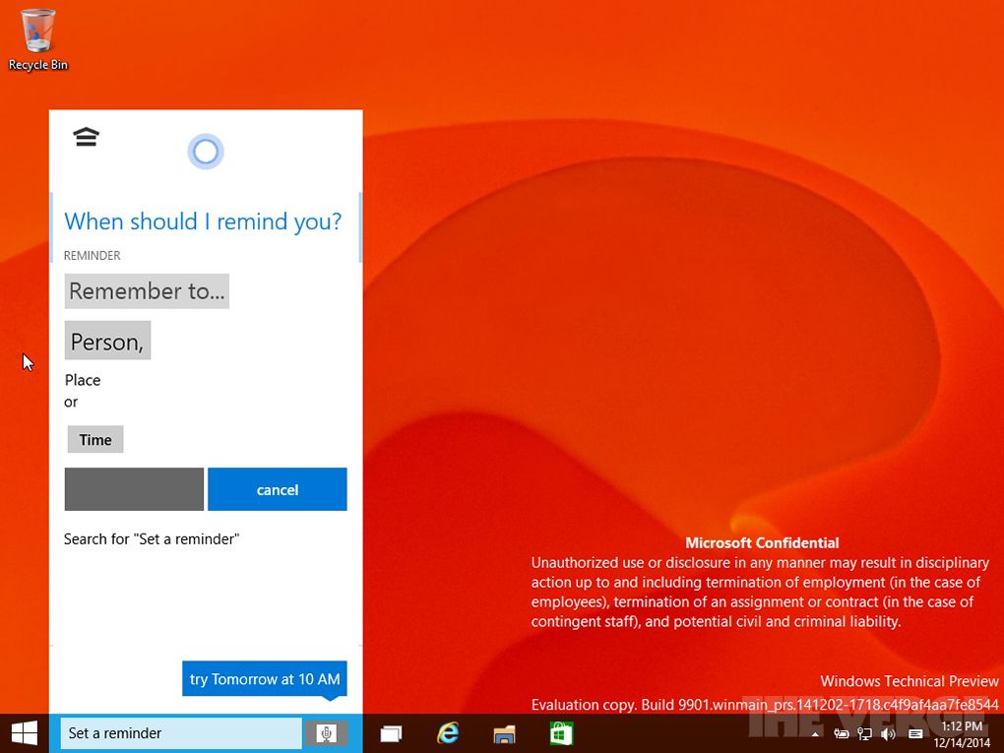Select the Time reminder option

(x=95, y=440)
